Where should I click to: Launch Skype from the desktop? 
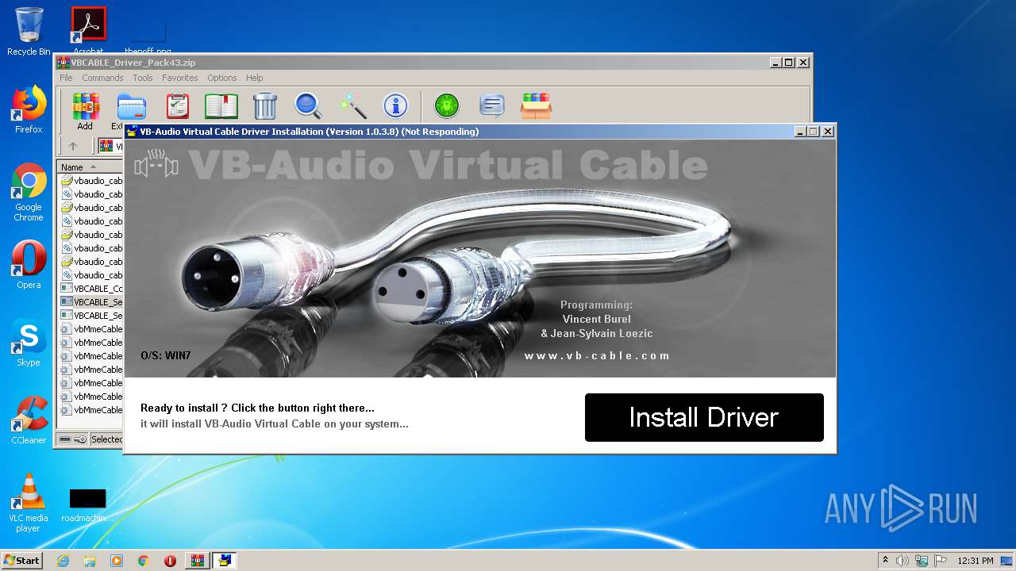point(29,343)
